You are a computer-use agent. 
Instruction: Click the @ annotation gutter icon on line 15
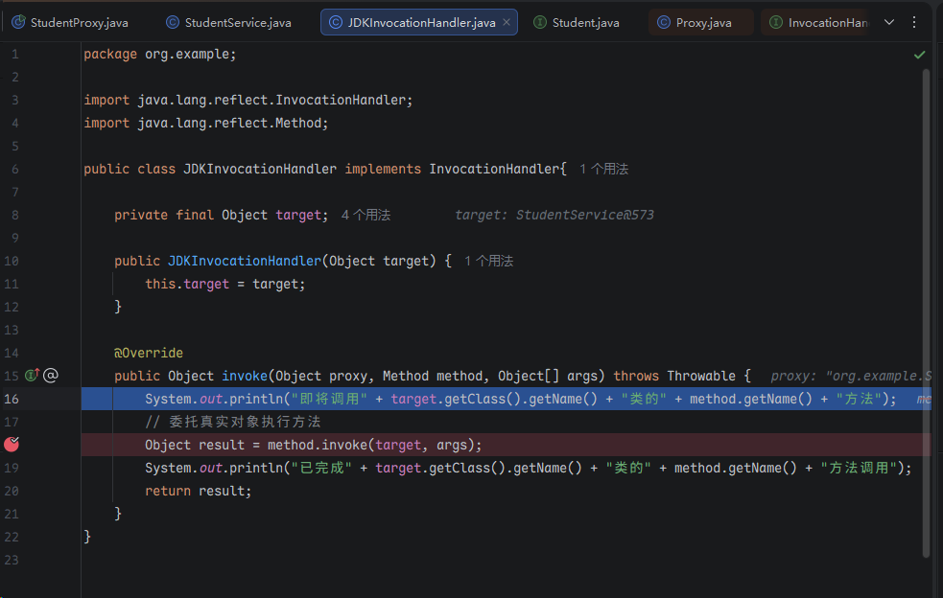click(51, 376)
